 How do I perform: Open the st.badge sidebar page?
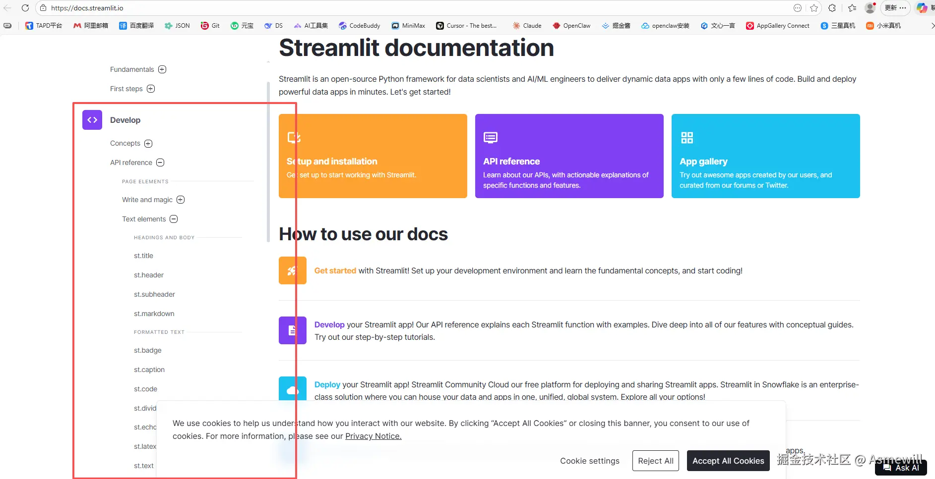pos(148,350)
